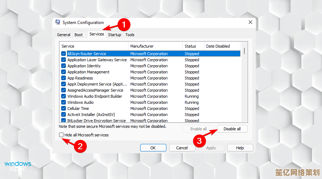Click the Status column header
This screenshot has width=322, height=179.
[x=193, y=46]
